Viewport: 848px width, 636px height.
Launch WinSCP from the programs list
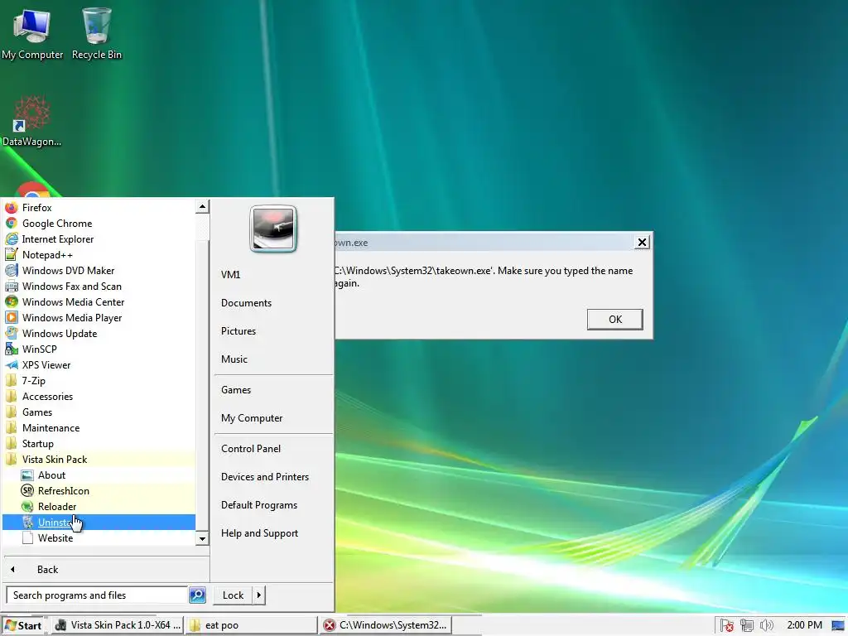[99, 349]
